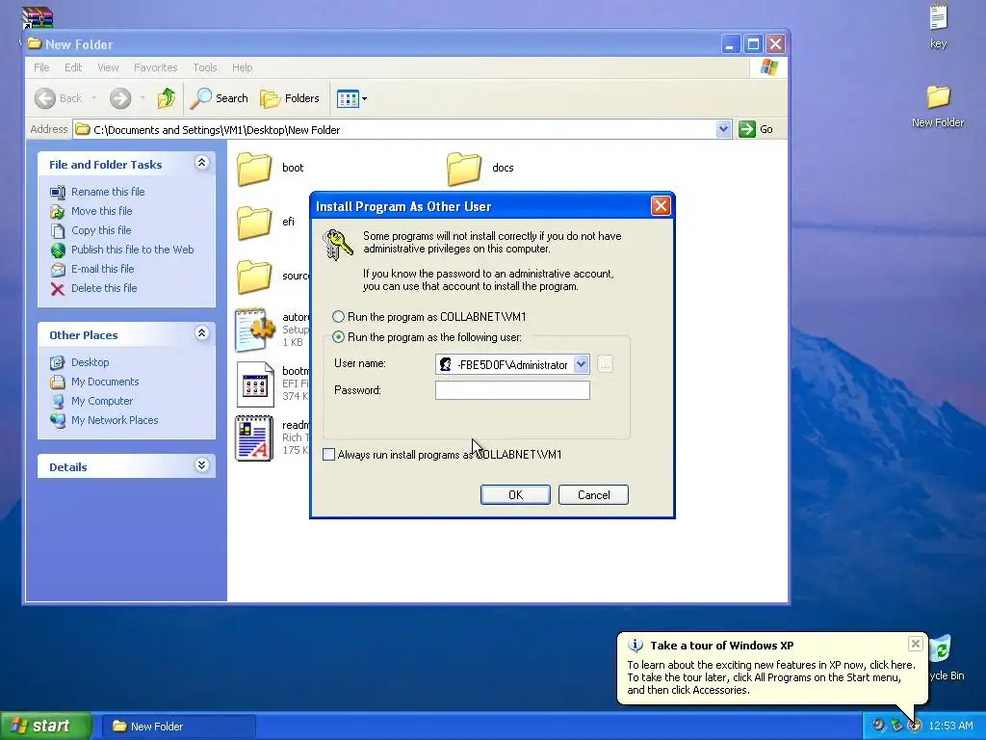Click OK in the install dialog
986x740 pixels.
pyautogui.click(x=515, y=494)
